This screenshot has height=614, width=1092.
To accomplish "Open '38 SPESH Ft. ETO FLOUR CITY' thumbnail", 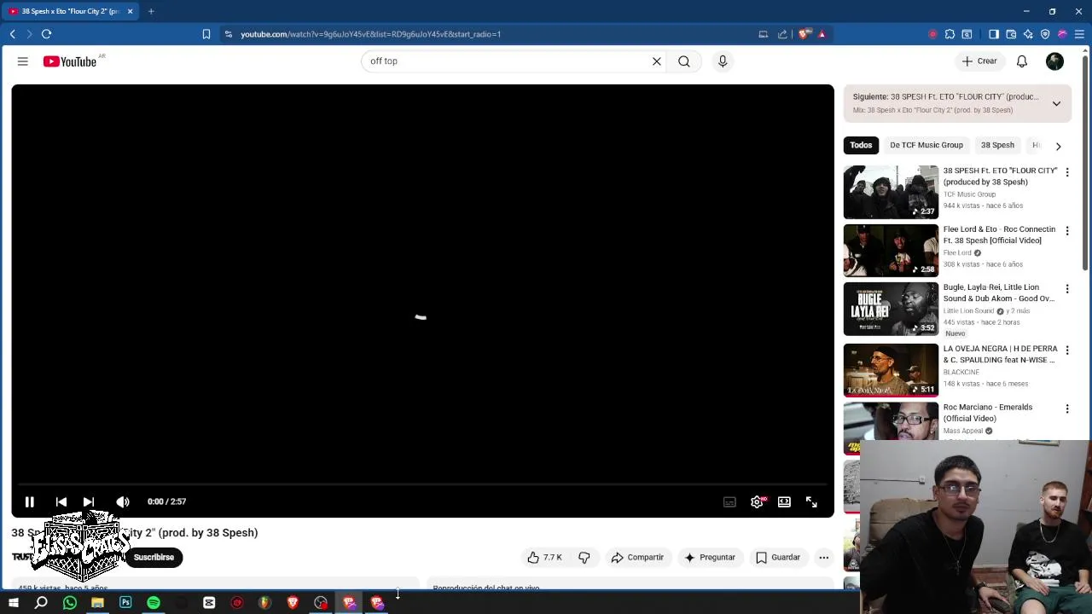I will click(891, 192).
